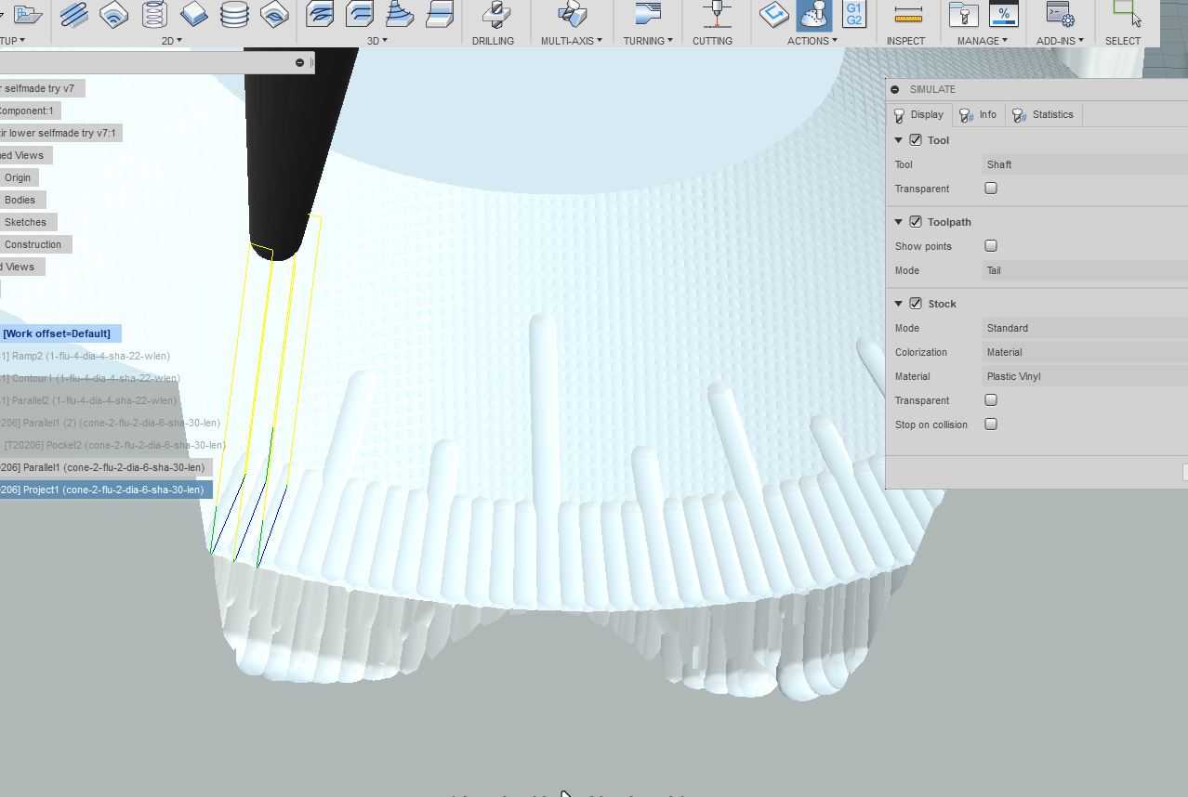Screen dimensions: 1188x797
Task: Enable Transparent checkbox under Stock
Action: tap(991, 400)
